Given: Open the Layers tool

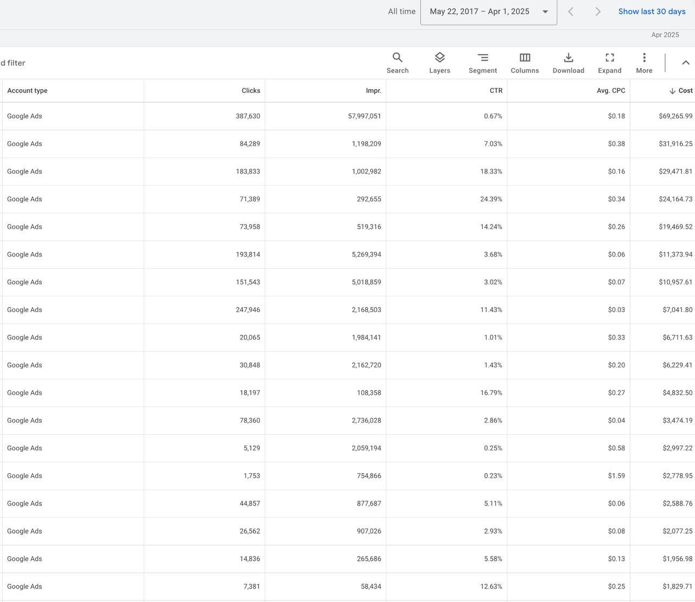Looking at the screenshot, I should [x=439, y=63].
